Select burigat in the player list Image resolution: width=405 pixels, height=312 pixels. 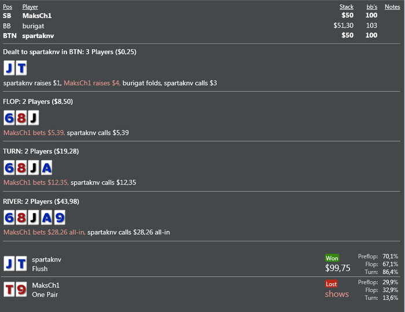click(34, 25)
